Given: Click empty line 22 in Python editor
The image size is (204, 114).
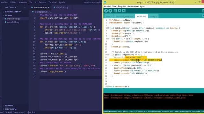Looking at the screenshot, I should (71, 77).
